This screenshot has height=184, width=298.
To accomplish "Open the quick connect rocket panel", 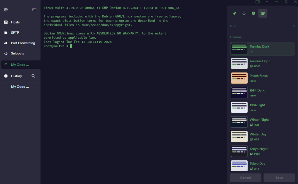I will coord(235,13).
